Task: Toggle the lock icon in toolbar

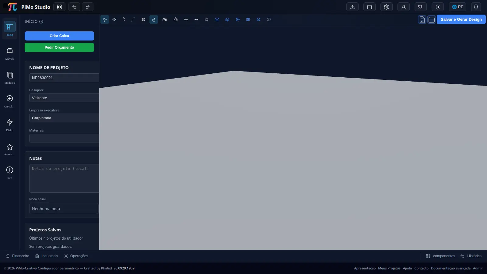Action: 154,19
